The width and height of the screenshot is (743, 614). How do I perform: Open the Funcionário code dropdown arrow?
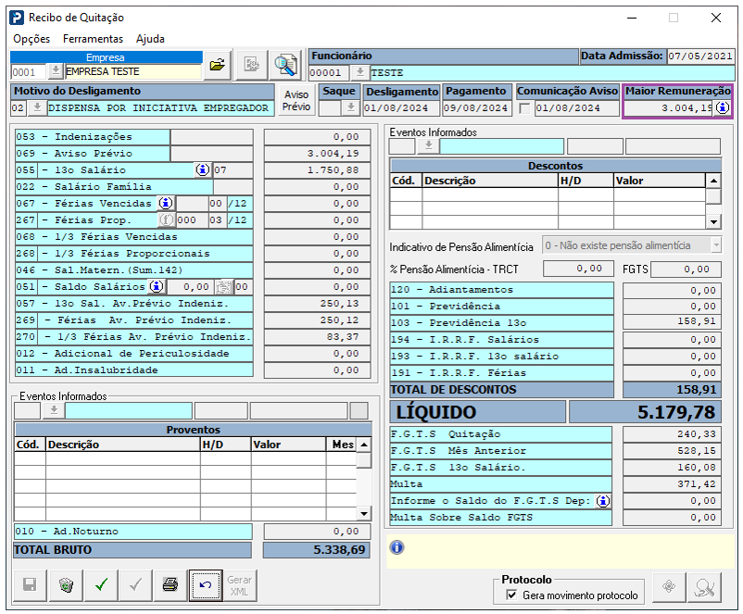[x=360, y=72]
